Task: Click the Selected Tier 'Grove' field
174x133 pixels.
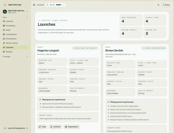Action: click(120, 64)
